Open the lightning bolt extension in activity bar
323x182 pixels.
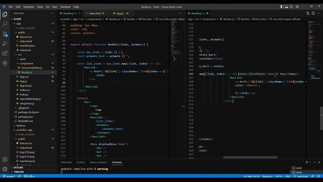[5, 63]
